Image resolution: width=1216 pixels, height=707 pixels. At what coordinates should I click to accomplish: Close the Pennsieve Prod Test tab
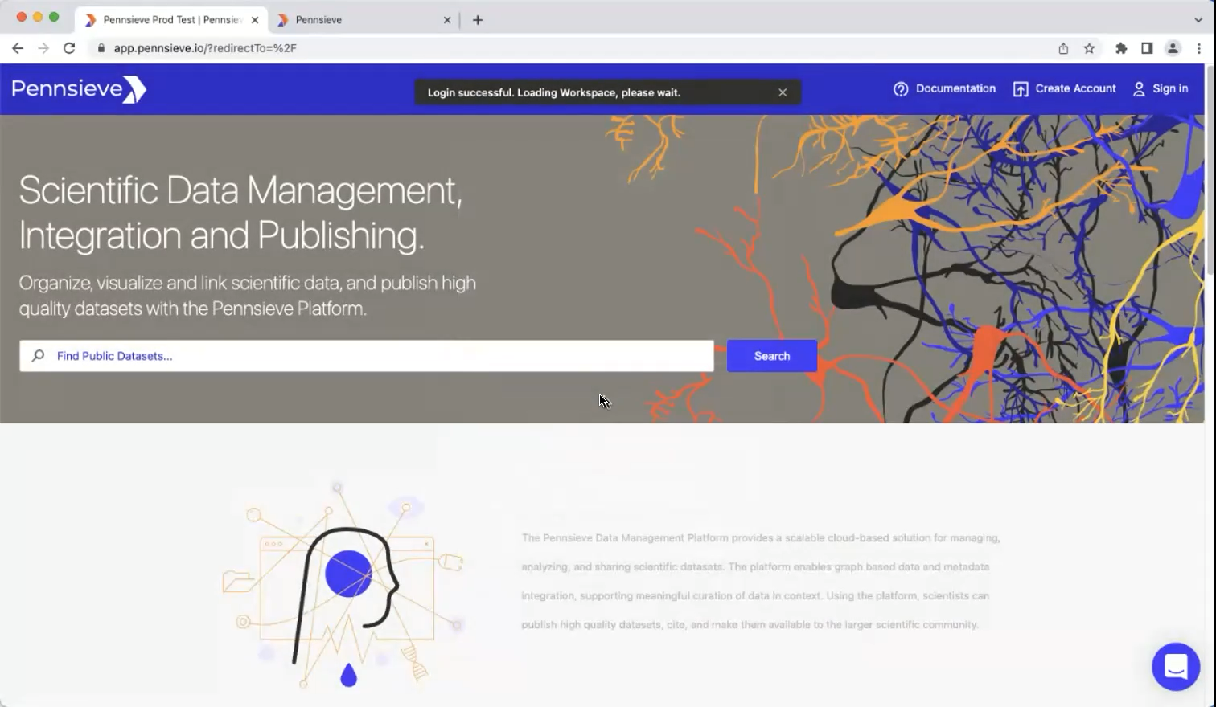point(255,20)
